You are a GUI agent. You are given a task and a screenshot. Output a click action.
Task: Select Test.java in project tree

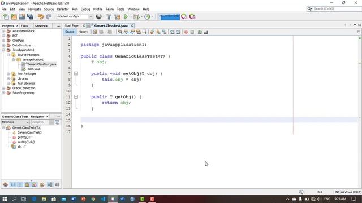tap(34, 69)
